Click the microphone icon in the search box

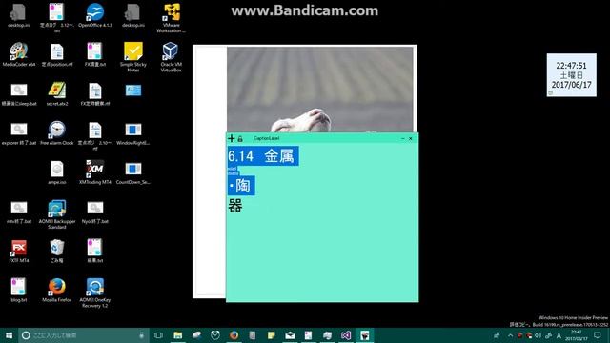click(142, 335)
